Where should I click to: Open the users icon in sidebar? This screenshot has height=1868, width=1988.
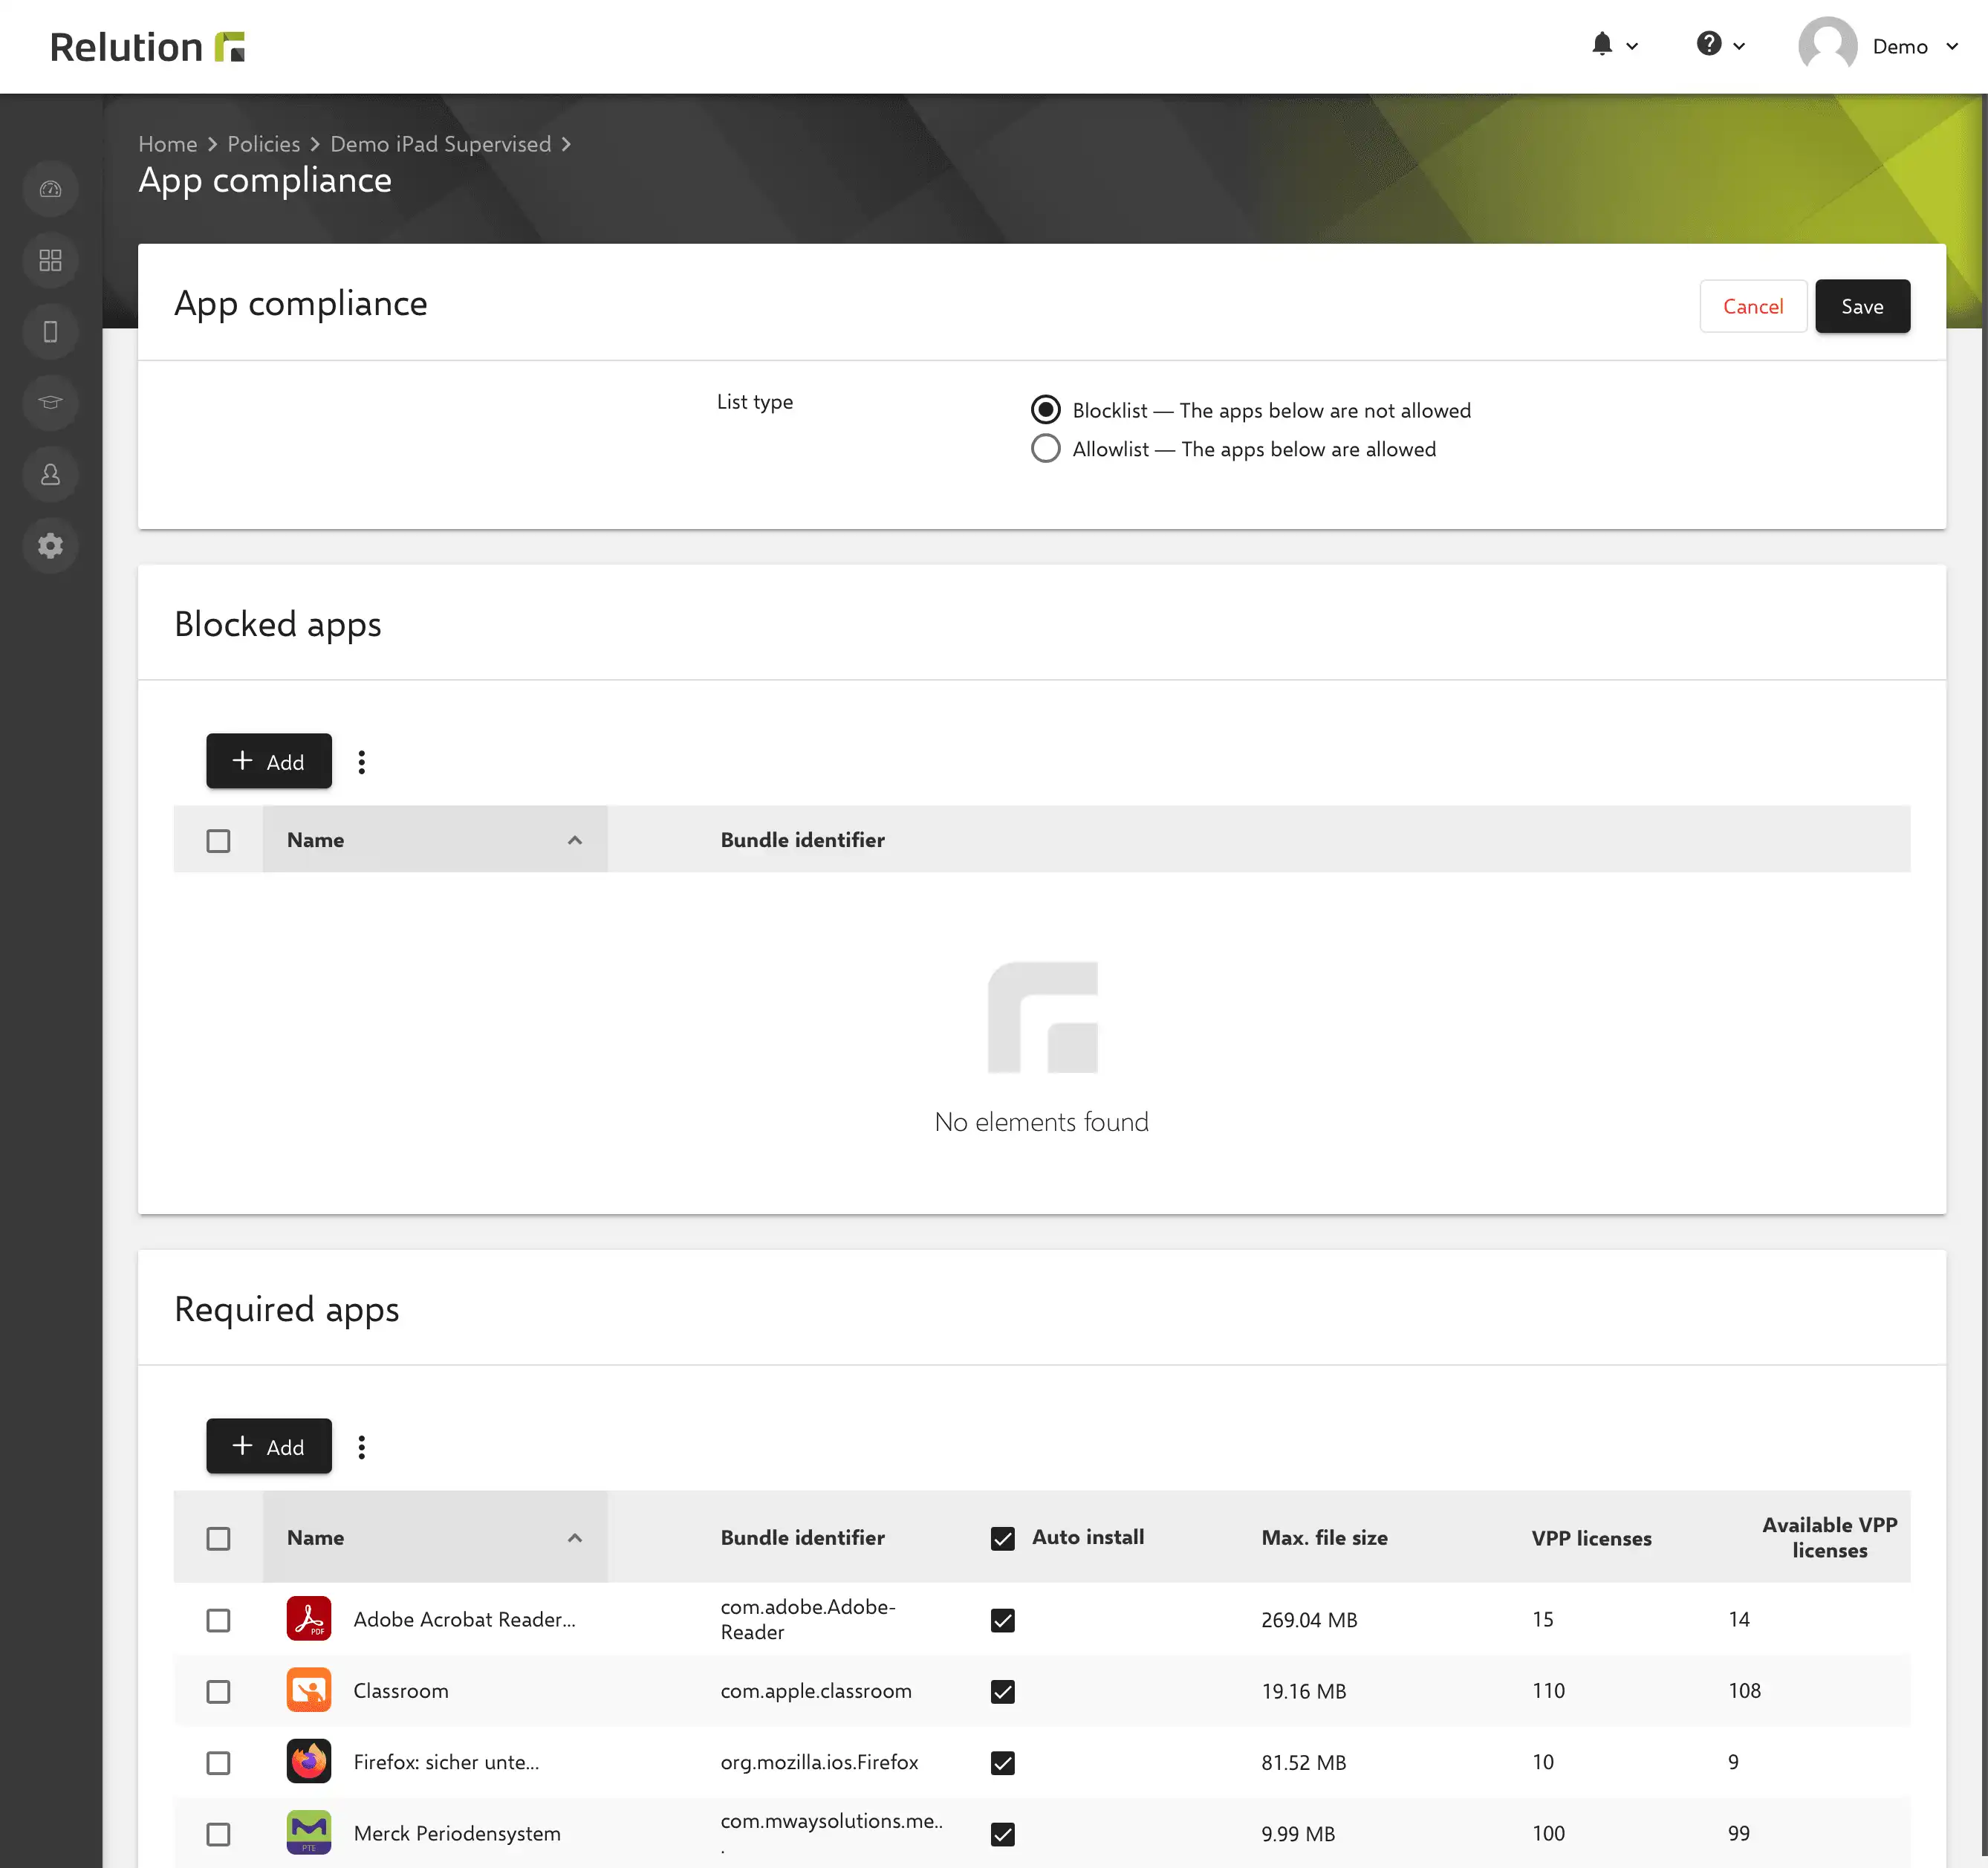coord(50,474)
